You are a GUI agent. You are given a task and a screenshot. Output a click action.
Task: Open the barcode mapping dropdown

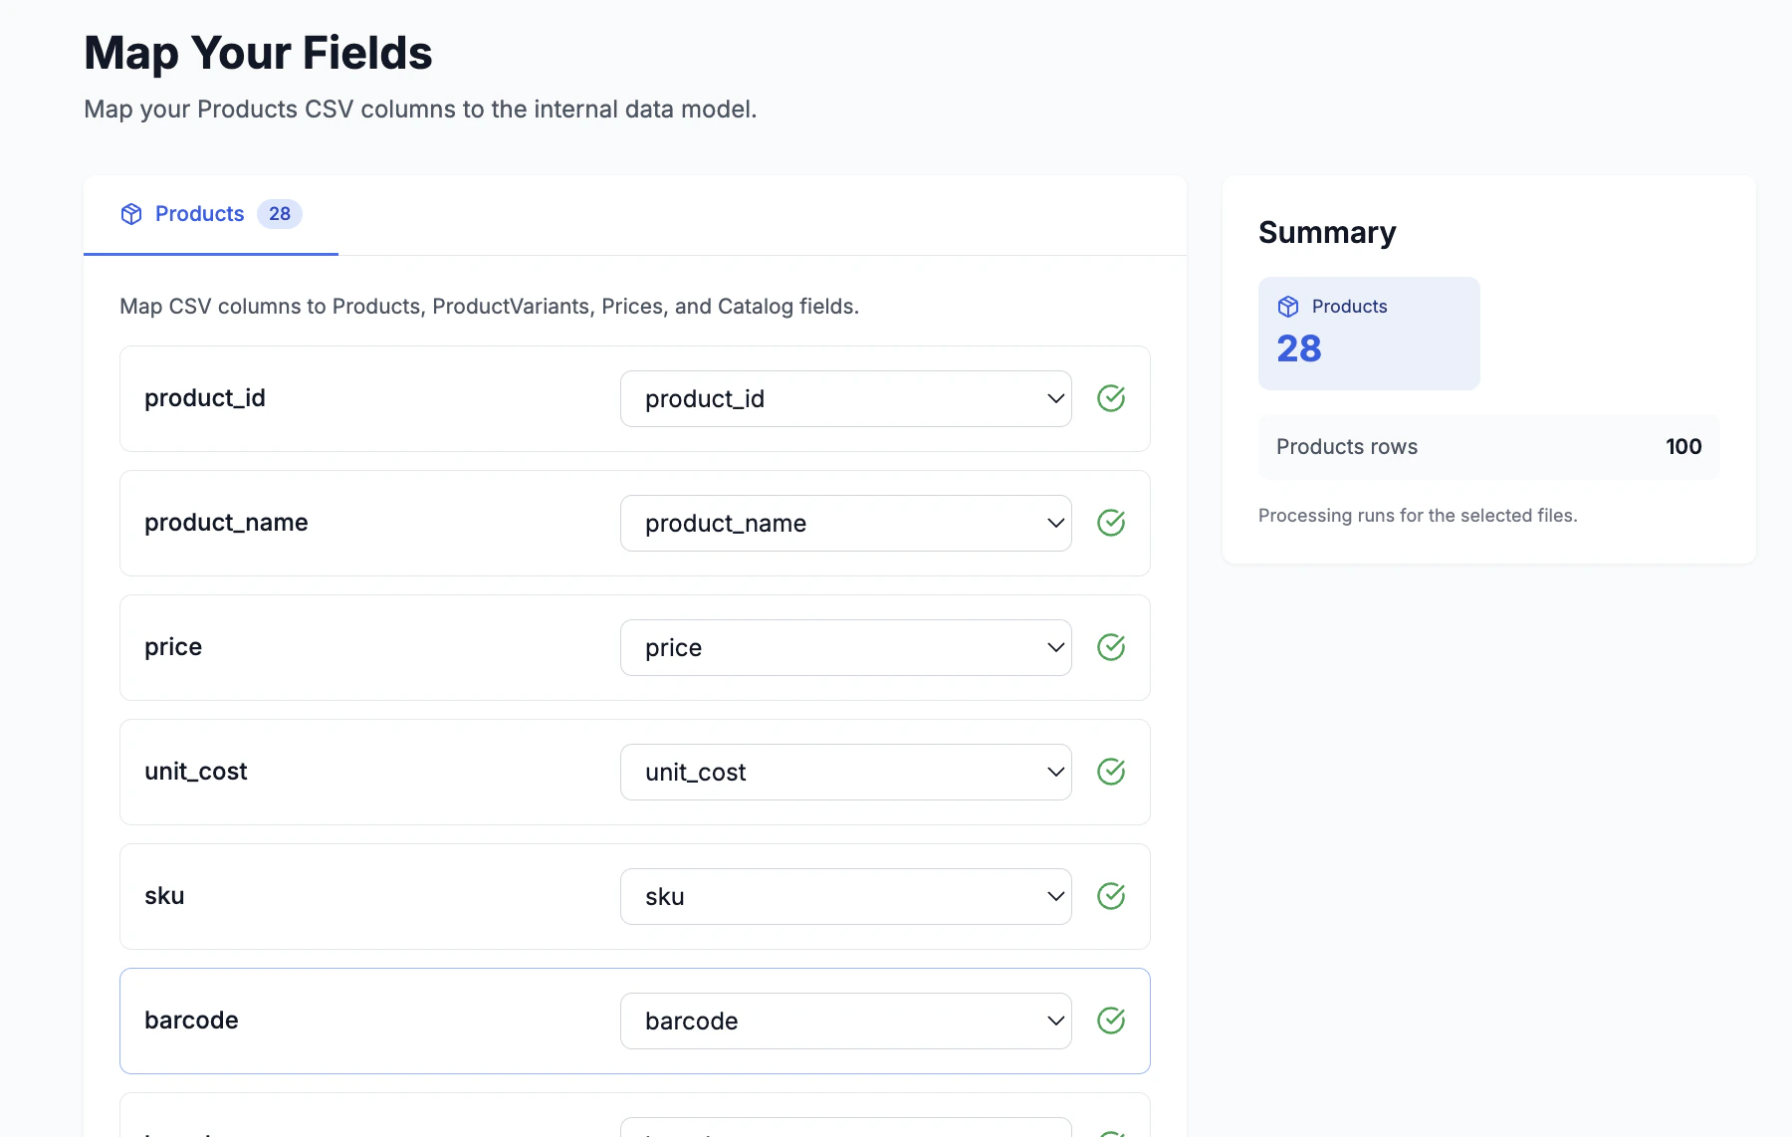[845, 1021]
